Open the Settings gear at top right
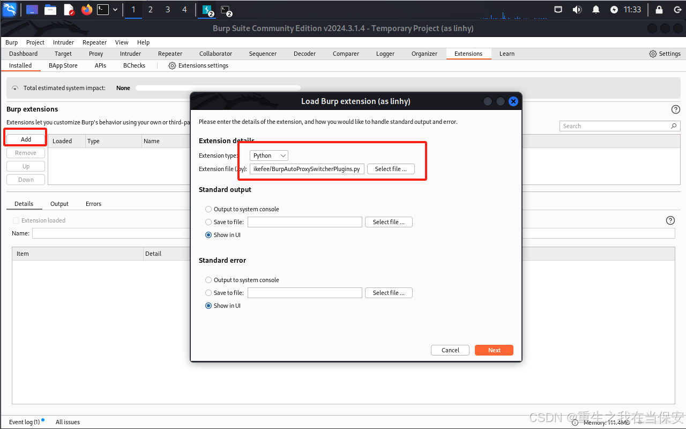Image resolution: width=686 pixels, height=429 pixels. pyautogui.click(x=665, y=54)
